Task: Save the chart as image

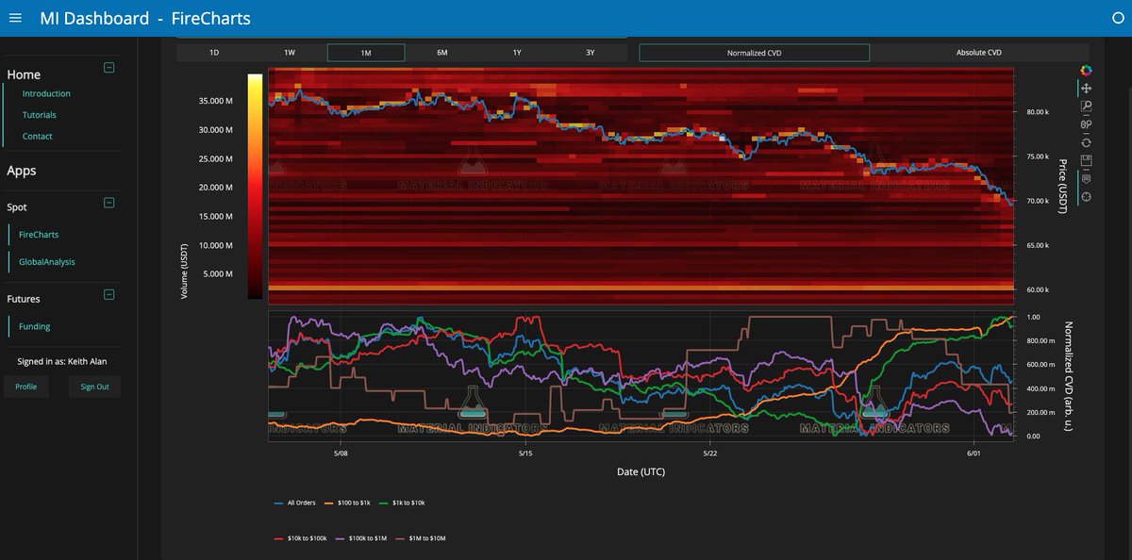Action: click(x=1087, y=160)
